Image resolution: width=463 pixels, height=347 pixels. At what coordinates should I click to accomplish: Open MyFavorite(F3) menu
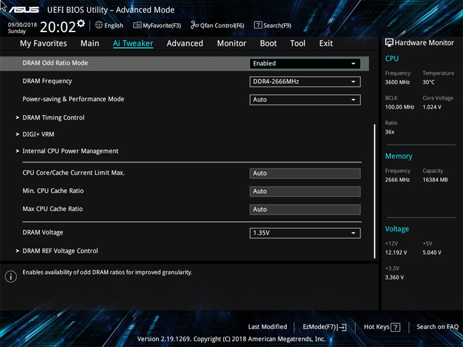point(162,26)
